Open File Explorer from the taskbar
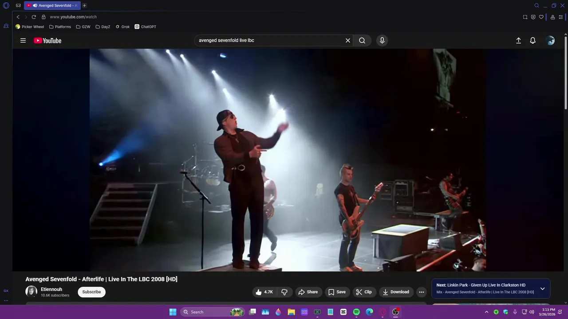This screenshot has width=568, height=319. coord(291,312)
